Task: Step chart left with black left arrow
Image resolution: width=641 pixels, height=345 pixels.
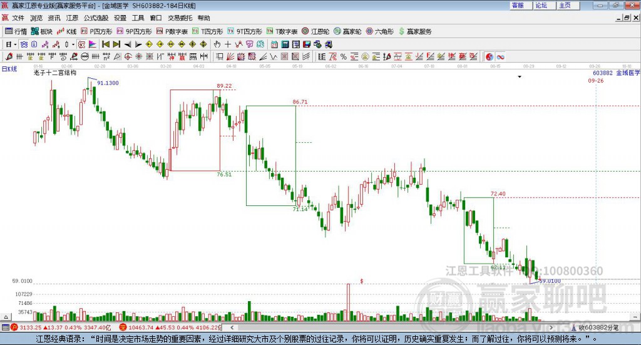Action: (128, 44)
